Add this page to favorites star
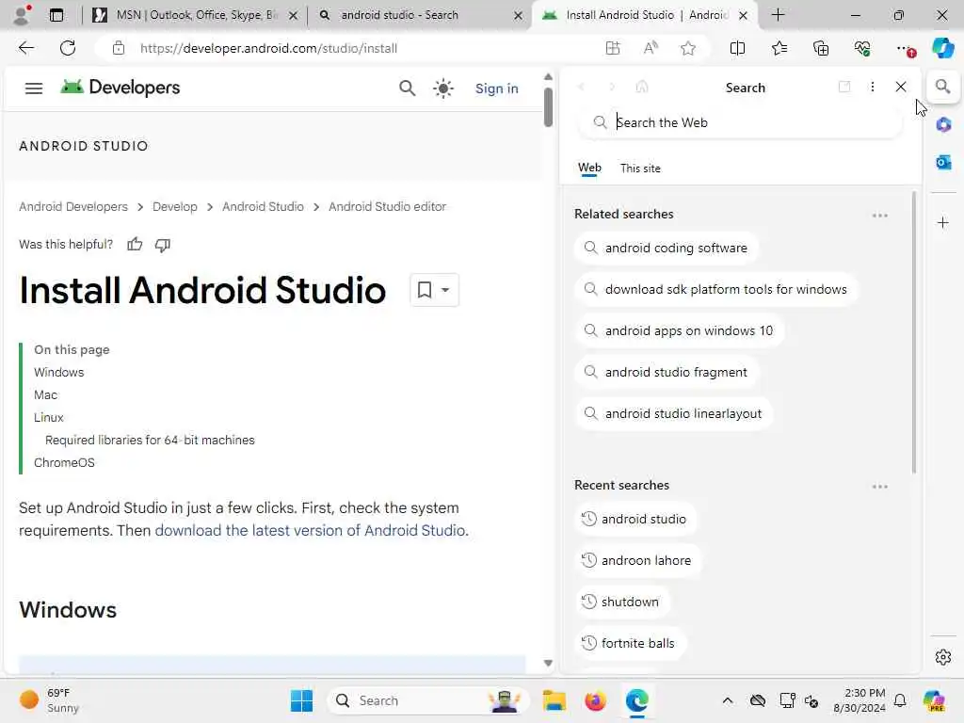Viewport: 964px width, 723px height. coord(688,48)
